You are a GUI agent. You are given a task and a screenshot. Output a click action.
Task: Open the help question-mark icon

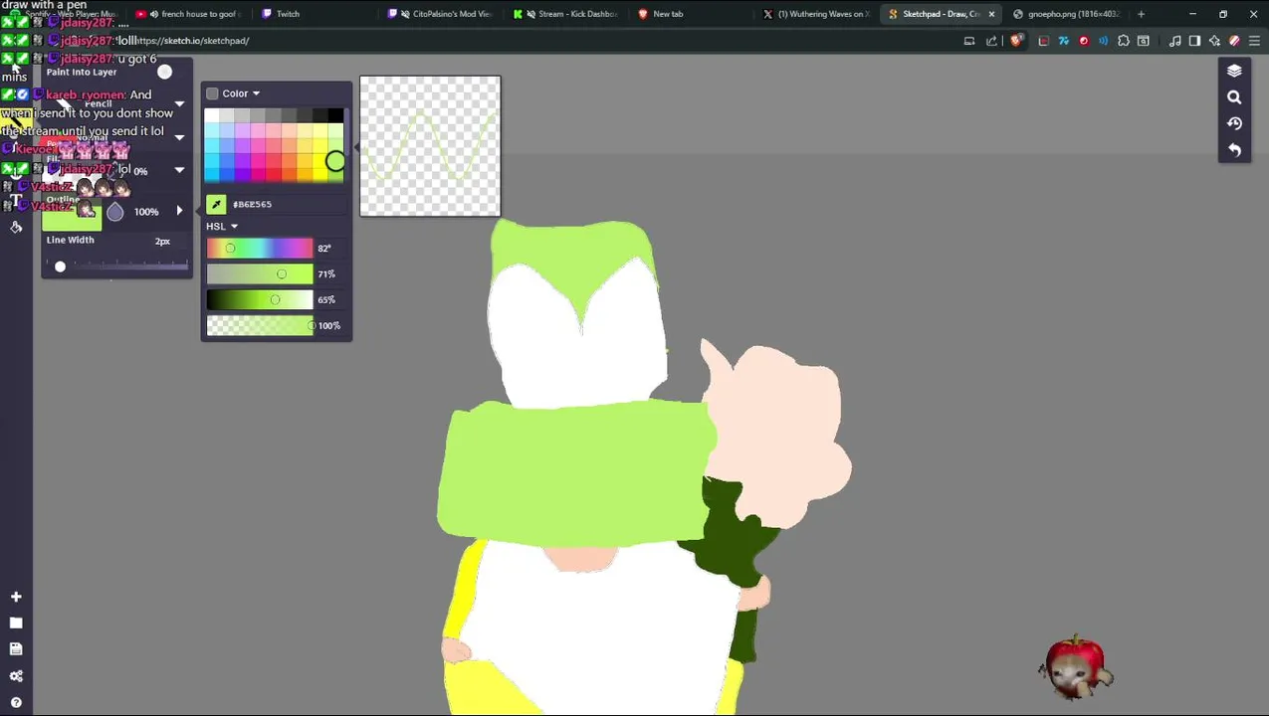click(x=16, y=702)
